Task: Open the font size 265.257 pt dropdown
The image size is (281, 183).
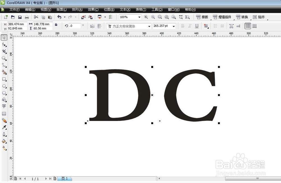Action: 174,26
